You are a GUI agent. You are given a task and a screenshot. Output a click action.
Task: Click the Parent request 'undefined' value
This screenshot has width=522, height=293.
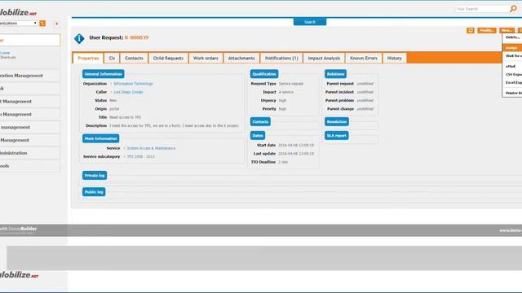365,84
